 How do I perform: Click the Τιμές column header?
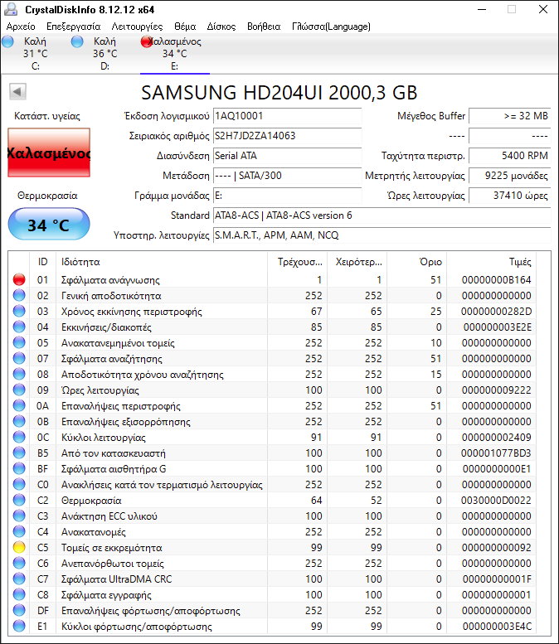coord(492,262)
